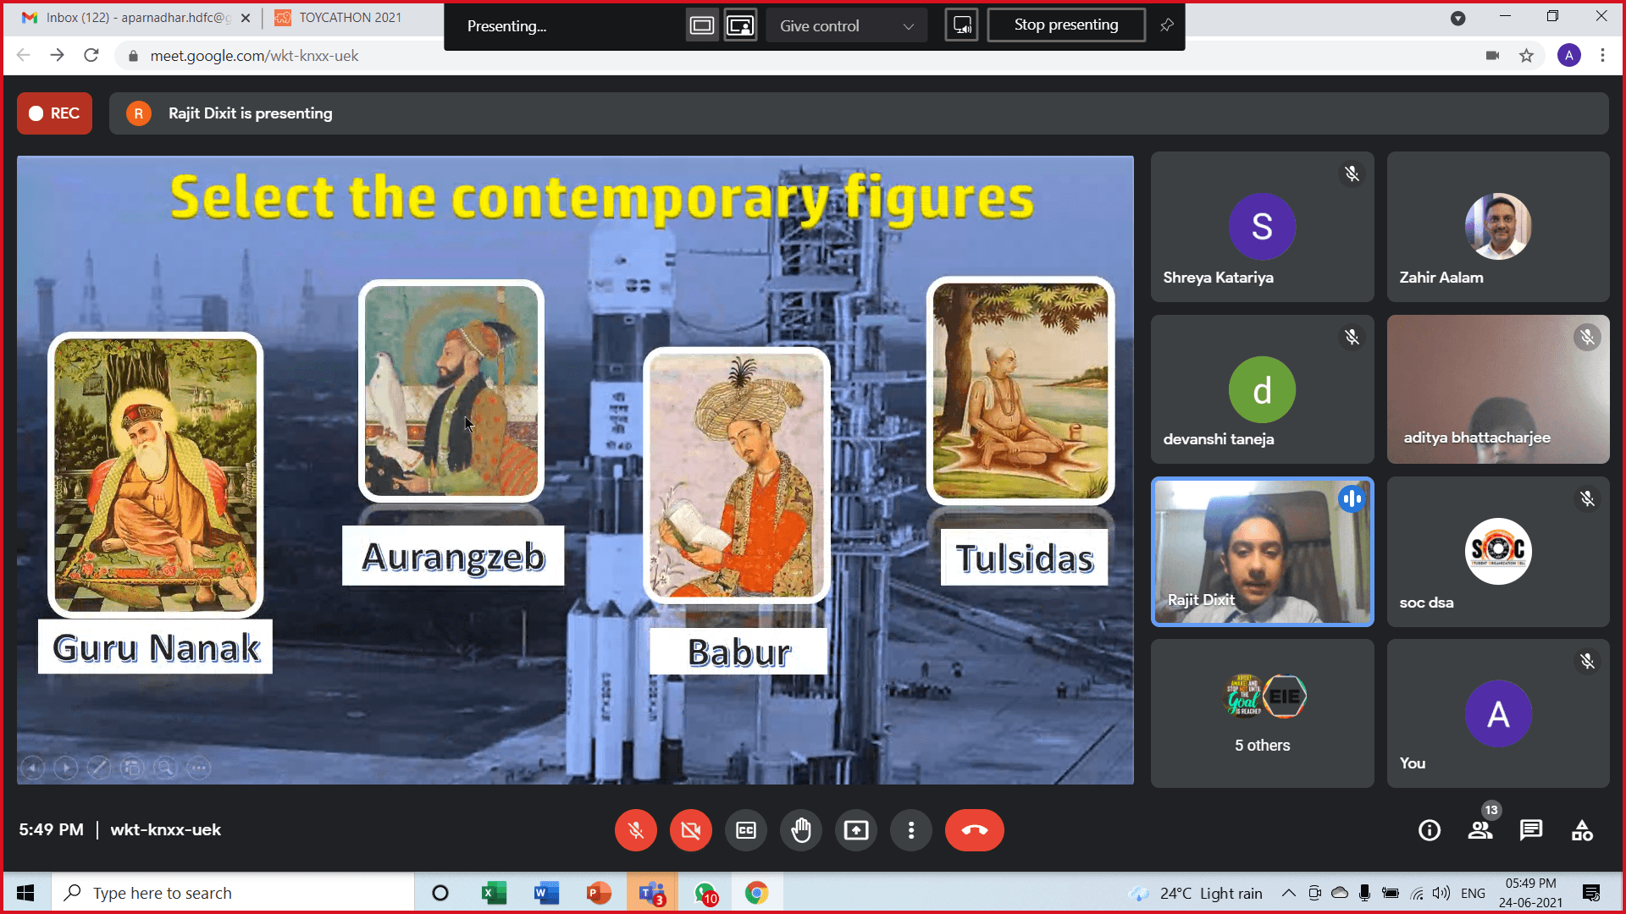Open Word from the taskbar
Image resolution: width=1626 pixels, height=914 pixels.
tap(546, 893)
